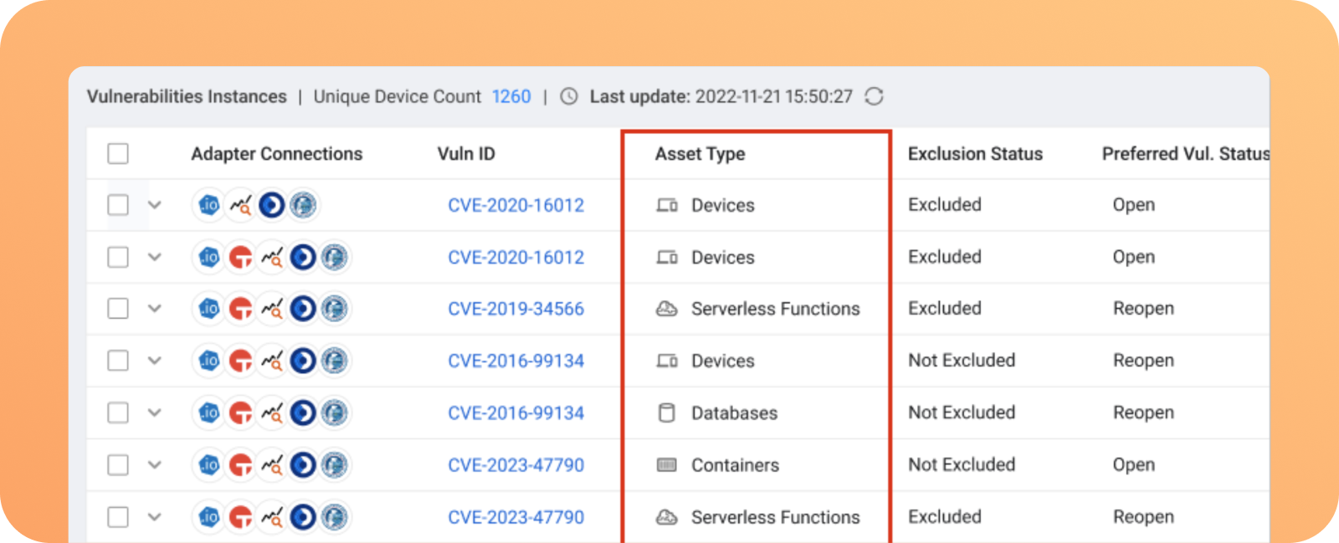Select the CVE-2019-34566 row checkbox
The height and width of the screenshot is (543, 1339).
(x=118, y=309)
